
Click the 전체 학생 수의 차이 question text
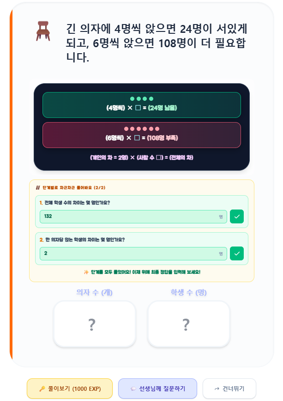point(77,203)
